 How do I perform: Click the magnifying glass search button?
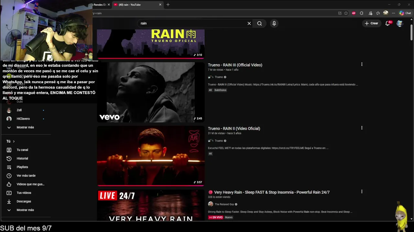pos(259,23)
